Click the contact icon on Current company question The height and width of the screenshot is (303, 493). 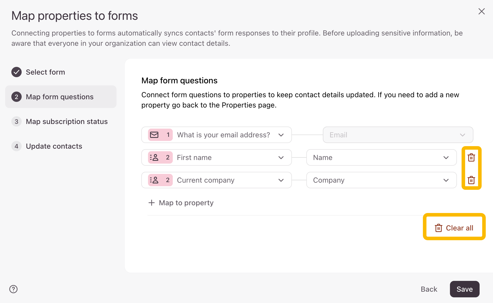point(154,180)
